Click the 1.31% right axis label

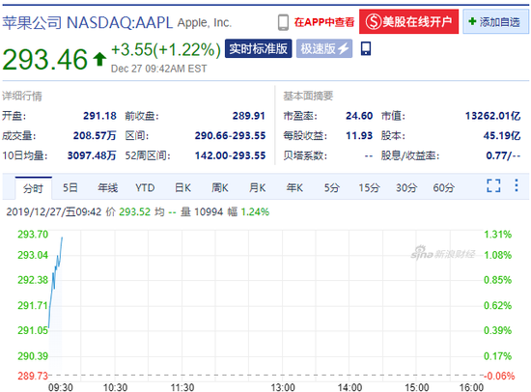pos(497,234)
